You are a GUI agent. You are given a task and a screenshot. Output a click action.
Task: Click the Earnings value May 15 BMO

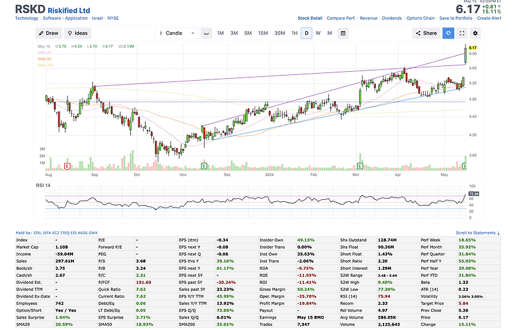[310, 318]
